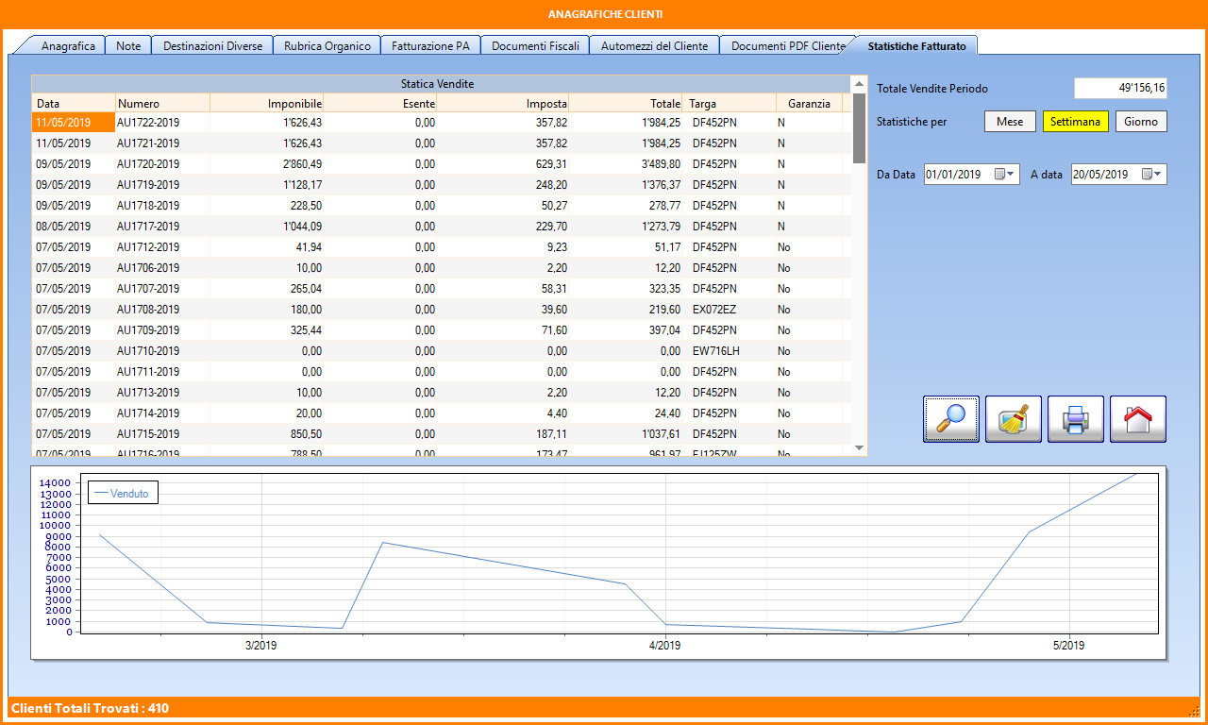Click the 2'860,49 imponibile cell
The image size is (1208, 725).
tap(266, 164)
